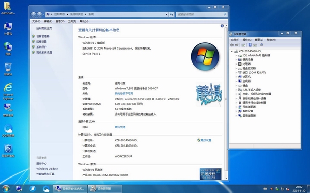Open 查看(V) menu in Device Manager
The width and height of the screenshot is (310, 193).
(x=259, y=40)
